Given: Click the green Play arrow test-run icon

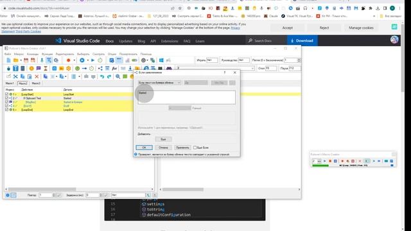Looking at the screenshot, I should click(92, 60).
